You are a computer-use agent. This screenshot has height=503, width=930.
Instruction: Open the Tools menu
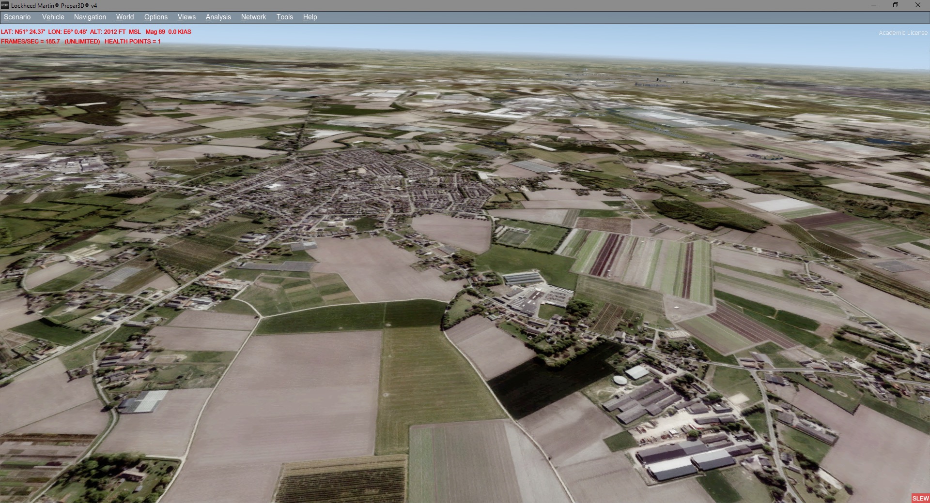(x=285, y=17)
